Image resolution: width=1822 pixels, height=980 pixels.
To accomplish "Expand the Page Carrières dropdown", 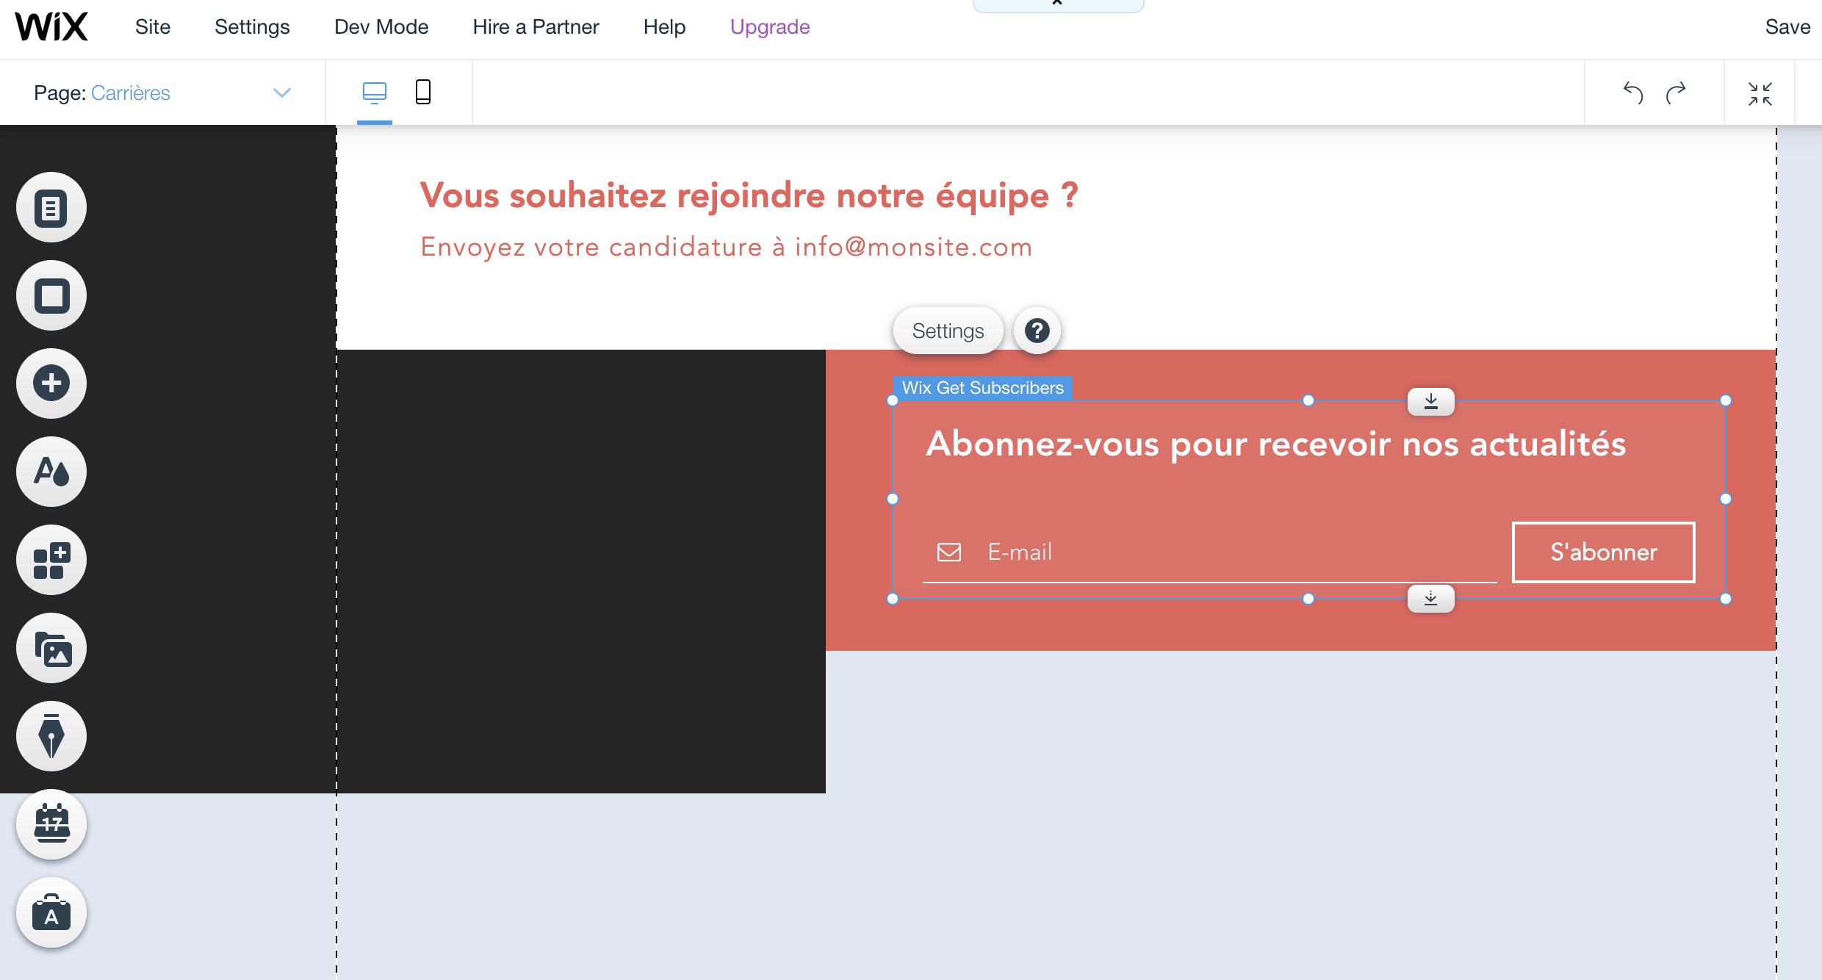I will [282, 93].
